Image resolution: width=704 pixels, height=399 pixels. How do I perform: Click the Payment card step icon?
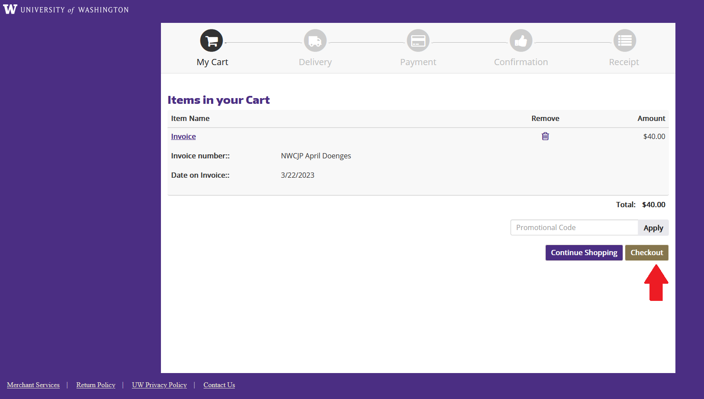(x=418, y=40)
